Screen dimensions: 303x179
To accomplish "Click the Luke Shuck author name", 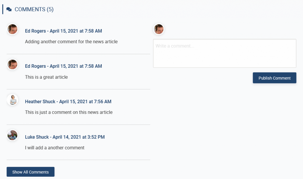I will (37, 137).
